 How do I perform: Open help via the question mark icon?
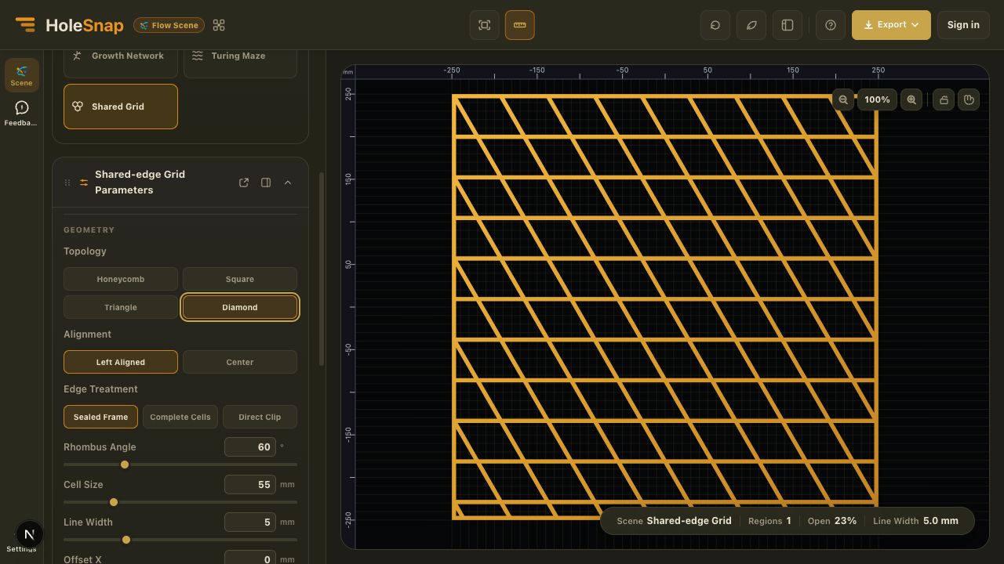click(831, 25)
